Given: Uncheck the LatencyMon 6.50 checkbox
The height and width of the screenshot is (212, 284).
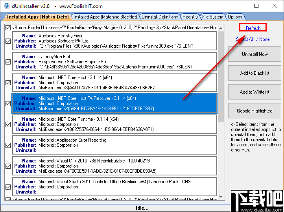Looking at the screenshot, I should [8, 62].
